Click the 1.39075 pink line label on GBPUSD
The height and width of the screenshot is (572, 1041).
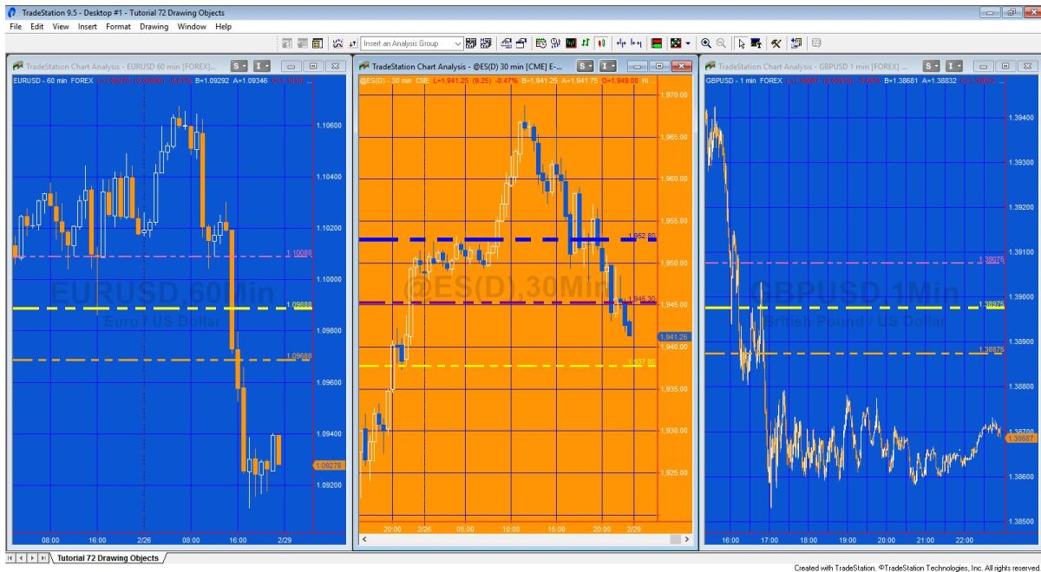992,259
